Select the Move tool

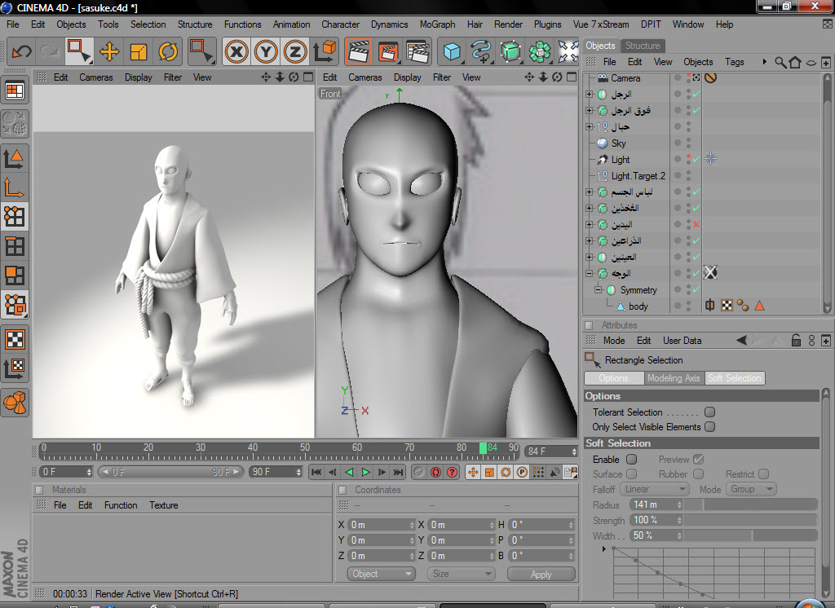point(109,51)
